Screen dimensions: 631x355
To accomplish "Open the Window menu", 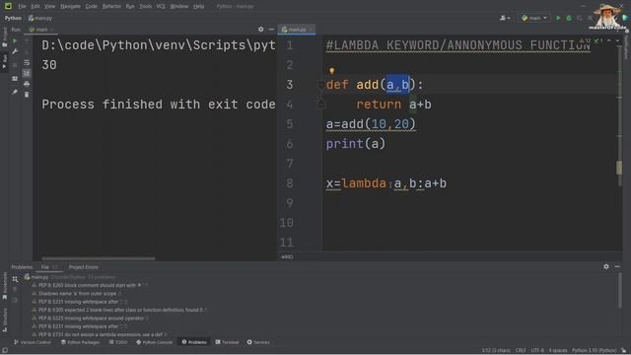I will pos(179,7).
